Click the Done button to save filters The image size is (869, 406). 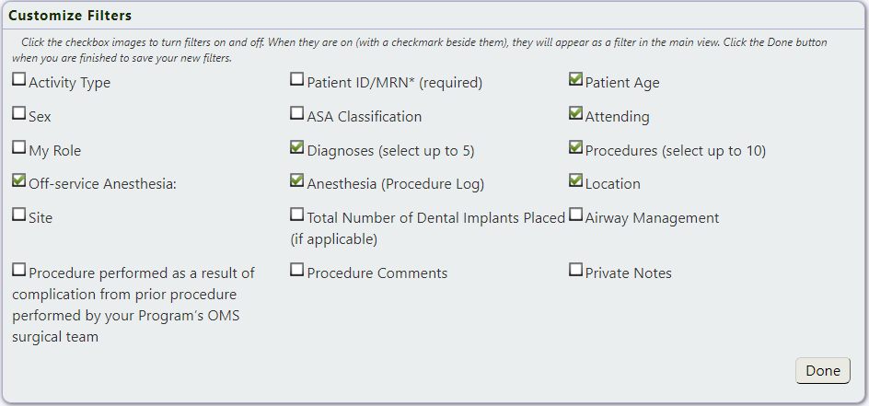point(822,370)
